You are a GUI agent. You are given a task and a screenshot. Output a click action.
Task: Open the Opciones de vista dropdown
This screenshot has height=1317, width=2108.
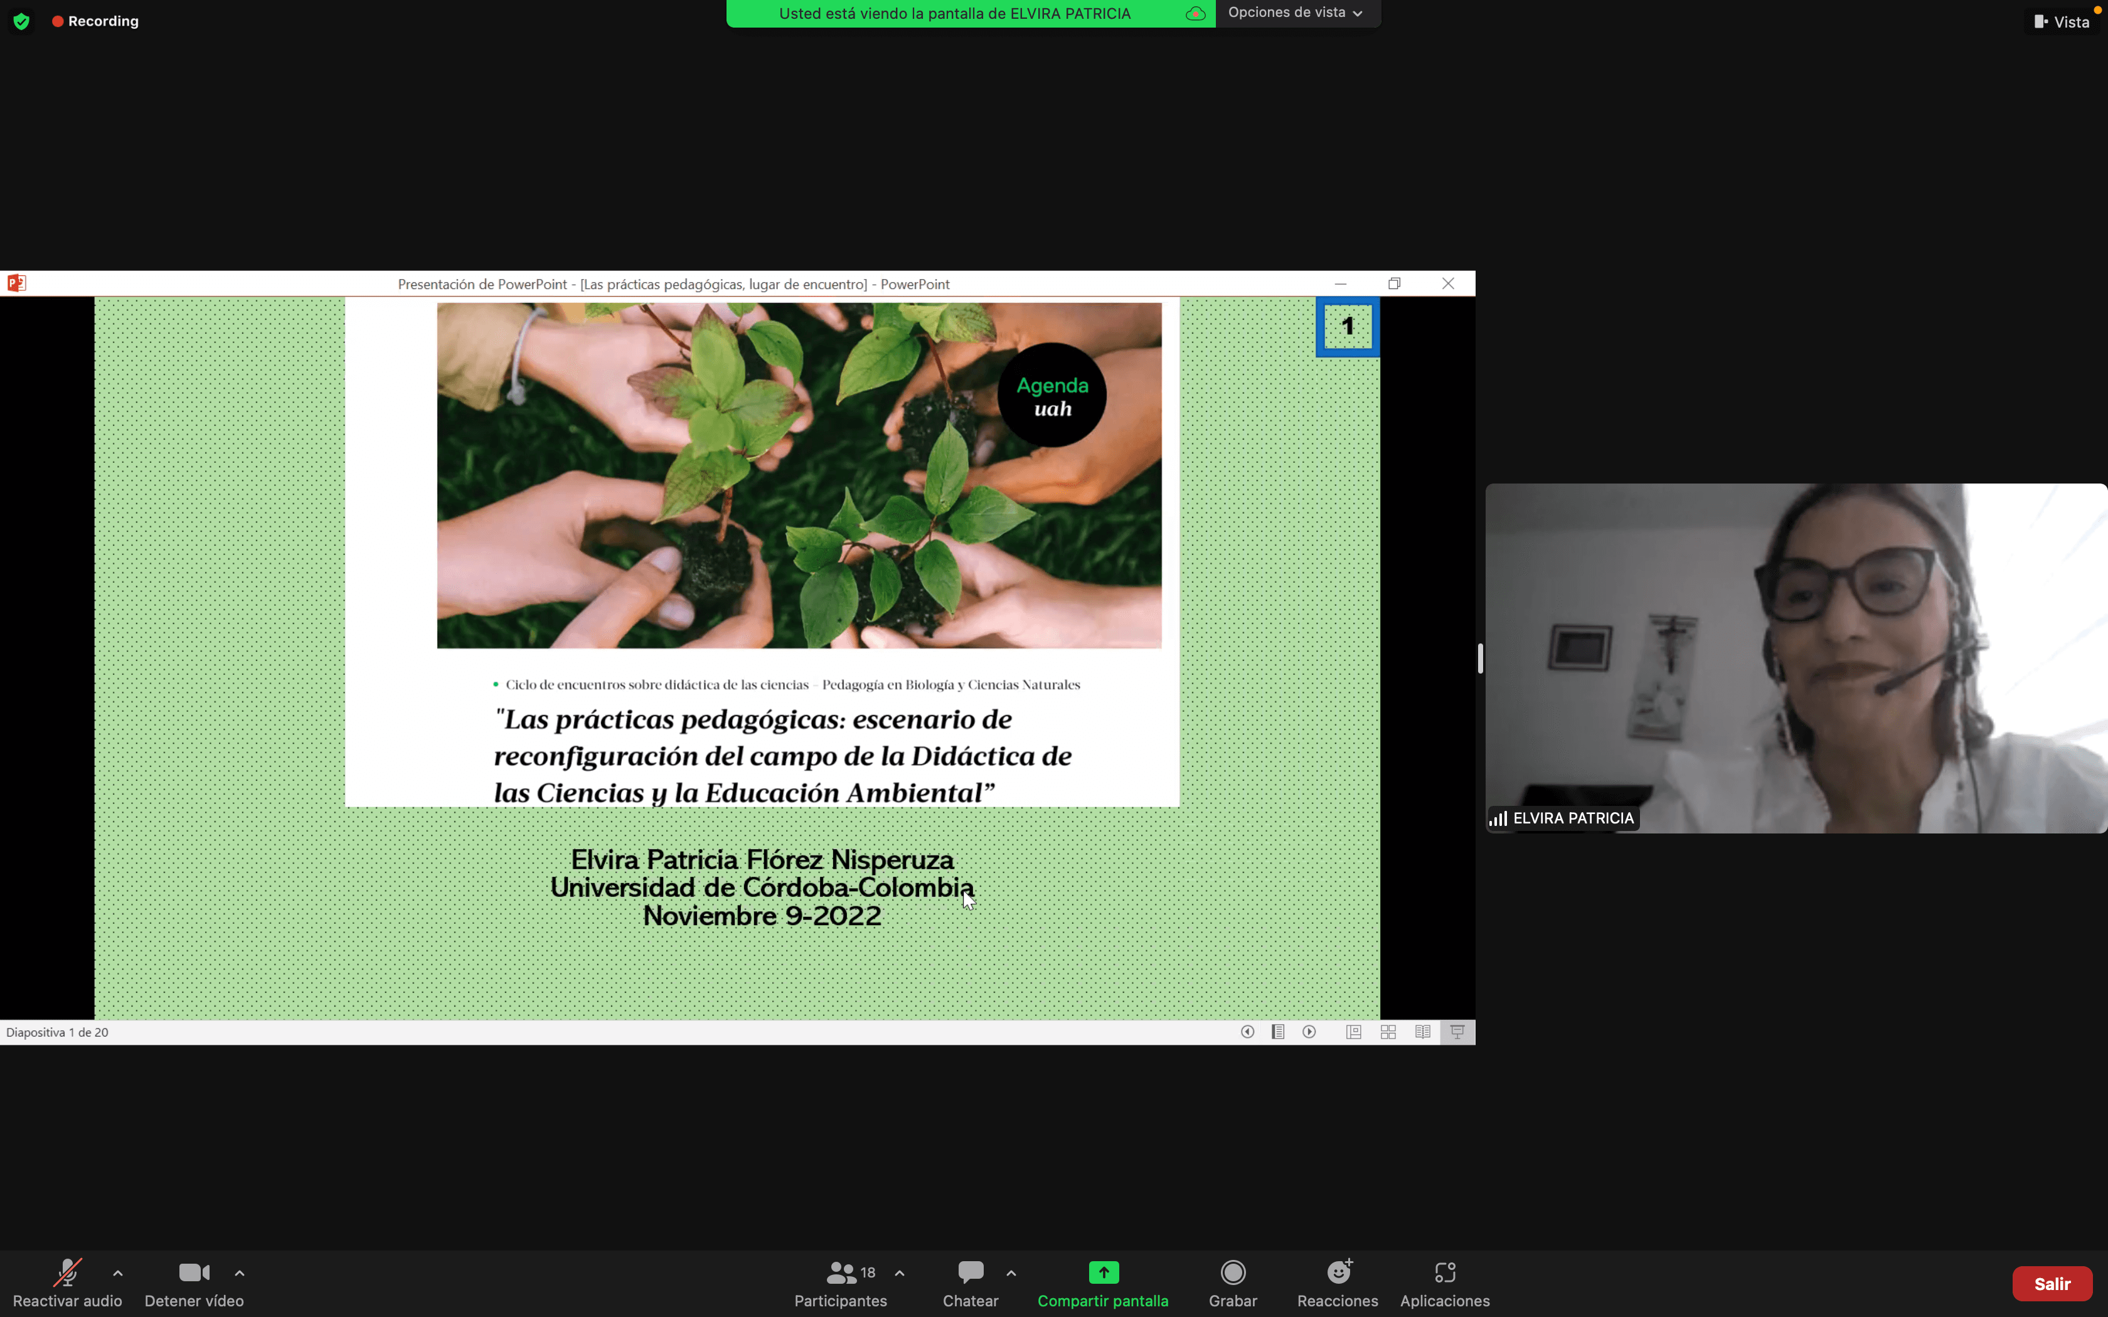pos(1296,13)
